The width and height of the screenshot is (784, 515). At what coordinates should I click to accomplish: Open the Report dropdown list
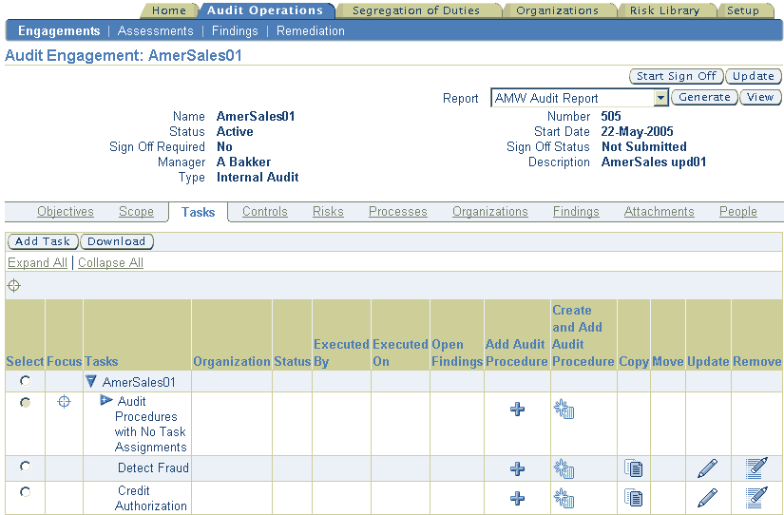click(661, 98)
